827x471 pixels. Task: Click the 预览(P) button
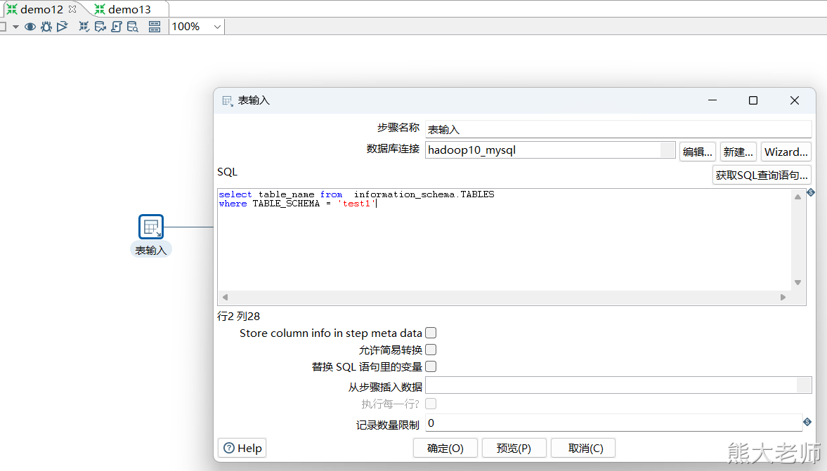click(514, 449)
